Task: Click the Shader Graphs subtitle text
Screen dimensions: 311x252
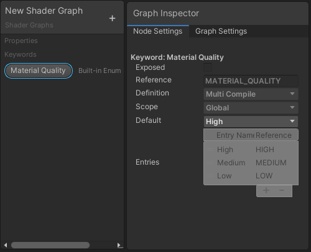Action: (29, 25)
